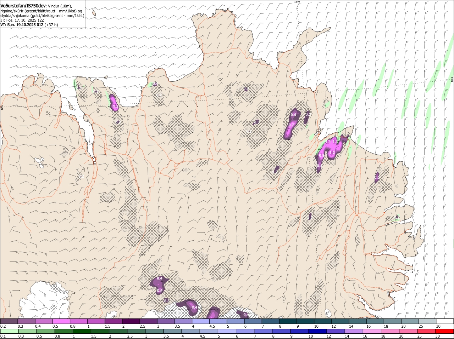This screenshot has width=454, height=339.
Task: Select lower scale swatch between 2.5 and 3
Action: click(136, 332)
